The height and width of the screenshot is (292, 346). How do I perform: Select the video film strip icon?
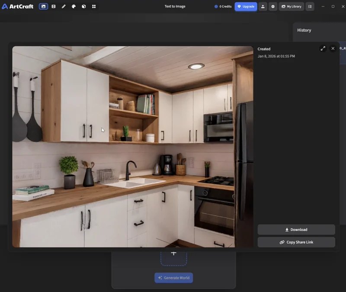pos(53,6)
